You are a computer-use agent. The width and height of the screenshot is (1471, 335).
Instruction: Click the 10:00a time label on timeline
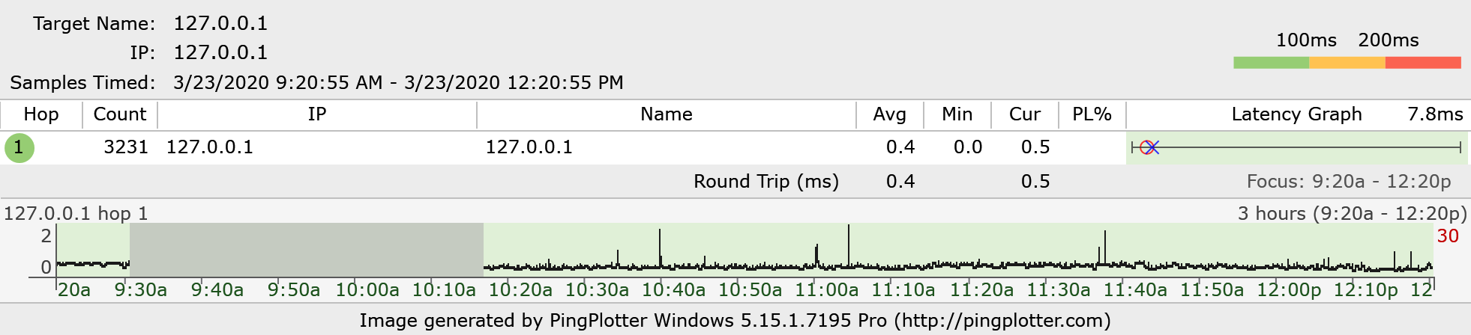click(x=367, y=290)
